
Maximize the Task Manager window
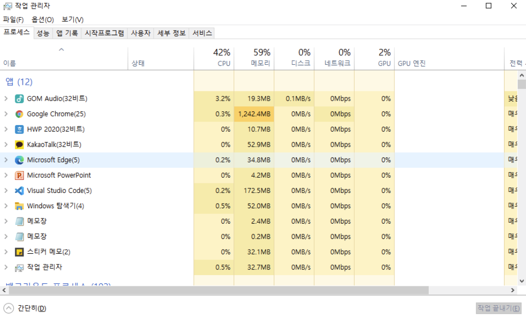[x=489, y=6]
